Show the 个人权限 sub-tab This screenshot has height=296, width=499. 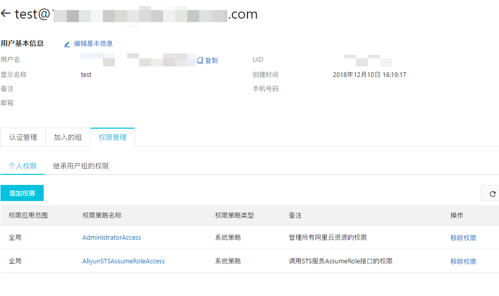tap(23, 166)
